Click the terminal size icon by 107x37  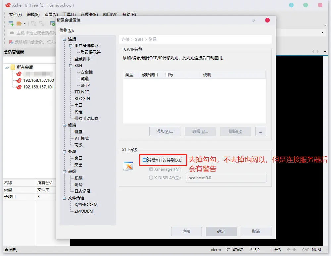coord(228,250)
